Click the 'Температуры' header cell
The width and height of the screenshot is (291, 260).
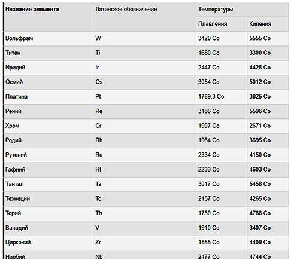tap(242, 10)
